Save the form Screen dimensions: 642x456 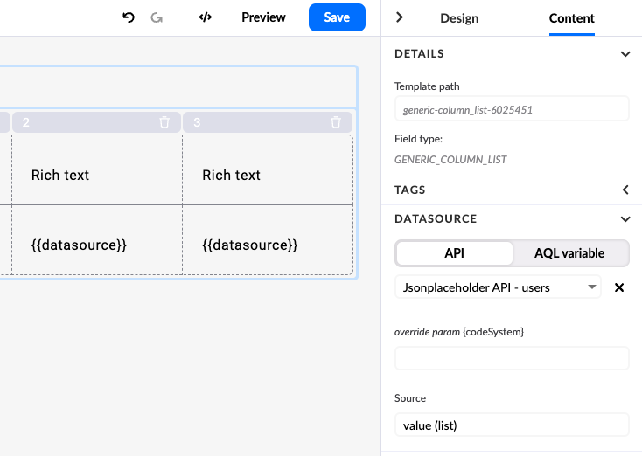pos(337,17)
